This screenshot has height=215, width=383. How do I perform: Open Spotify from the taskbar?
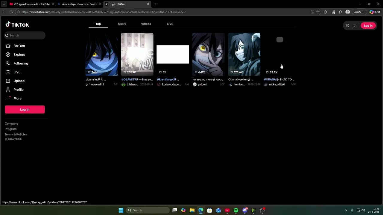236,210
